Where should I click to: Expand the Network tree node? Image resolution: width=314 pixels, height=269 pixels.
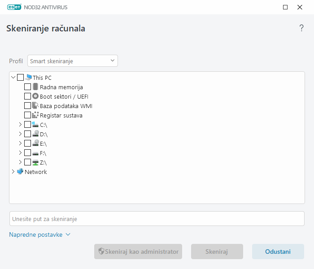tap(13, 172)
